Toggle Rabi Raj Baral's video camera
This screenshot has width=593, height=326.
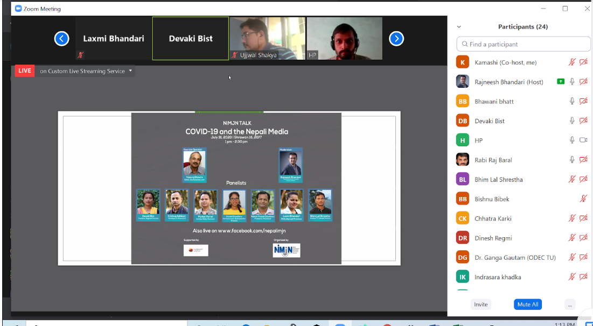click(583, 160)
